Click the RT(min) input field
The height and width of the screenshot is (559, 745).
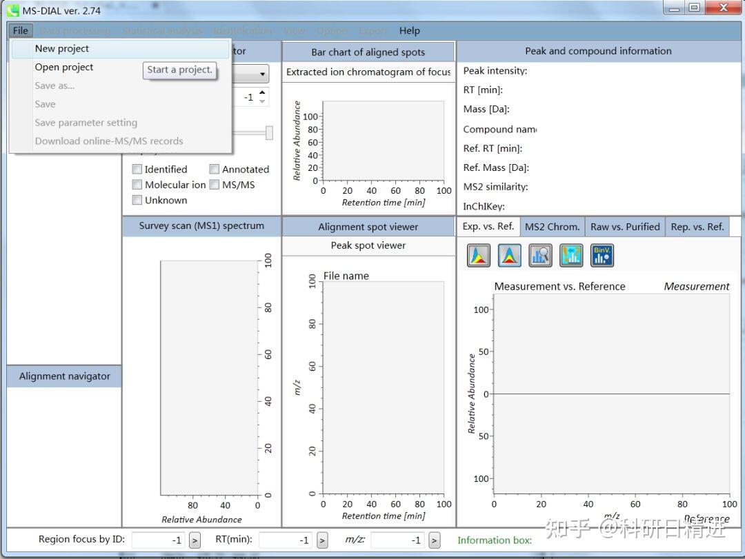point(286,540)
